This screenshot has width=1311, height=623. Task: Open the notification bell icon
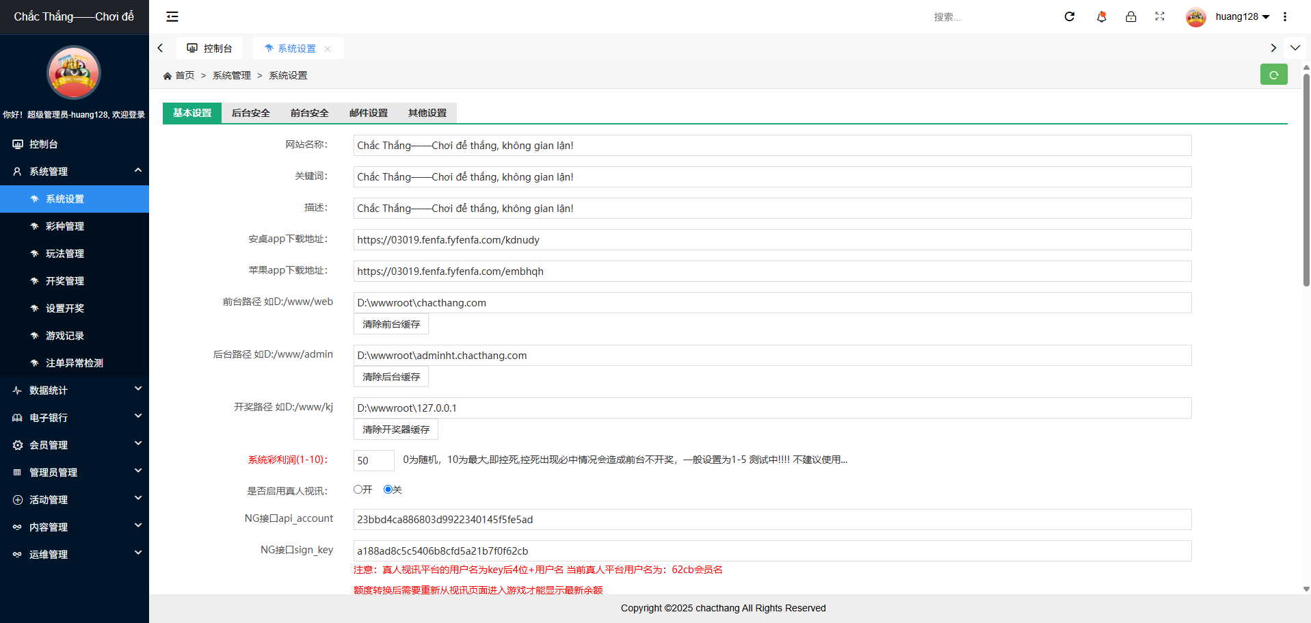pos(1101,16)
